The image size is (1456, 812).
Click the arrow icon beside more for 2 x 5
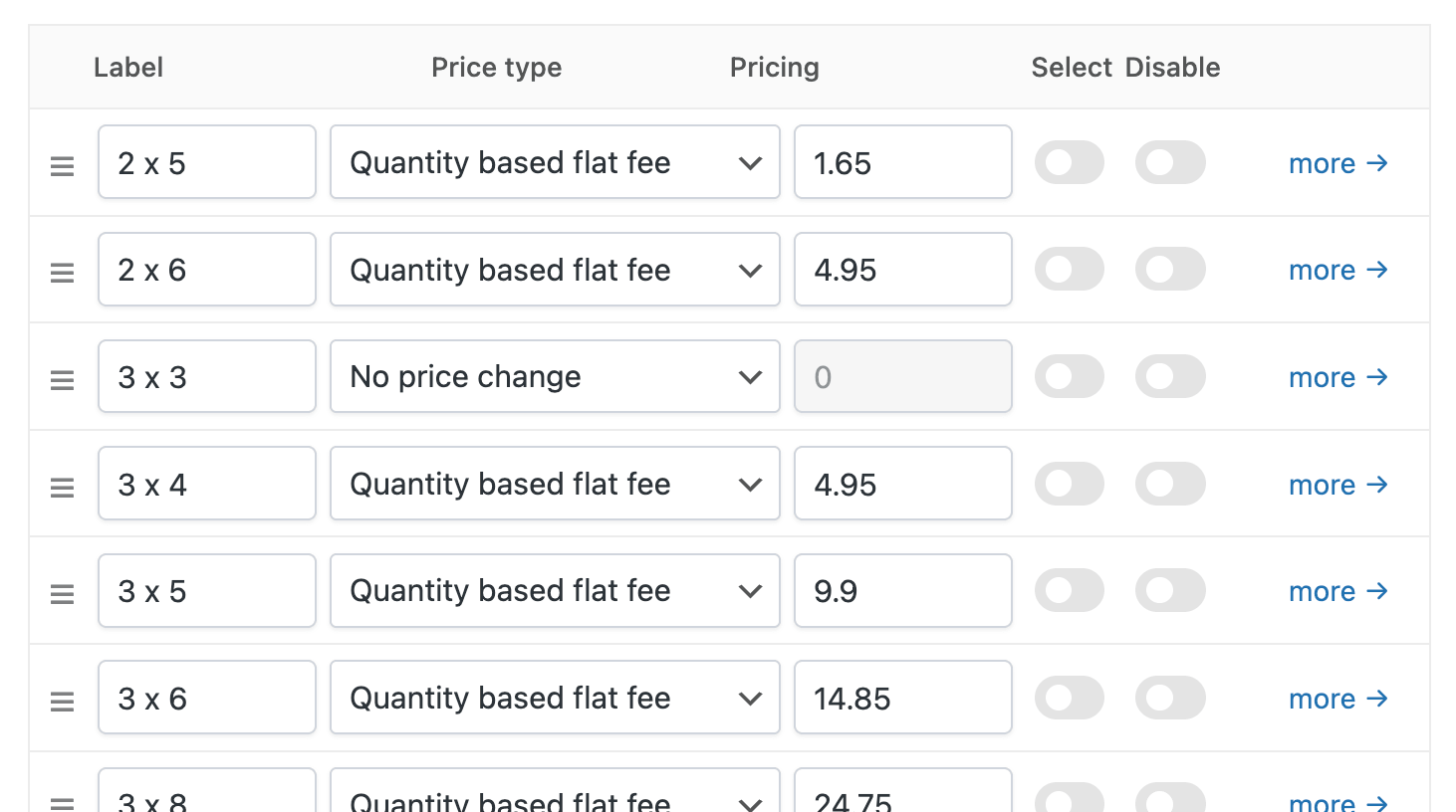(1377, 163)
